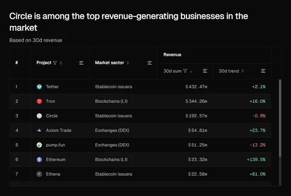Click the Tether project logo icon
This screenshot has height=196, width=291.
pos(39,87)
